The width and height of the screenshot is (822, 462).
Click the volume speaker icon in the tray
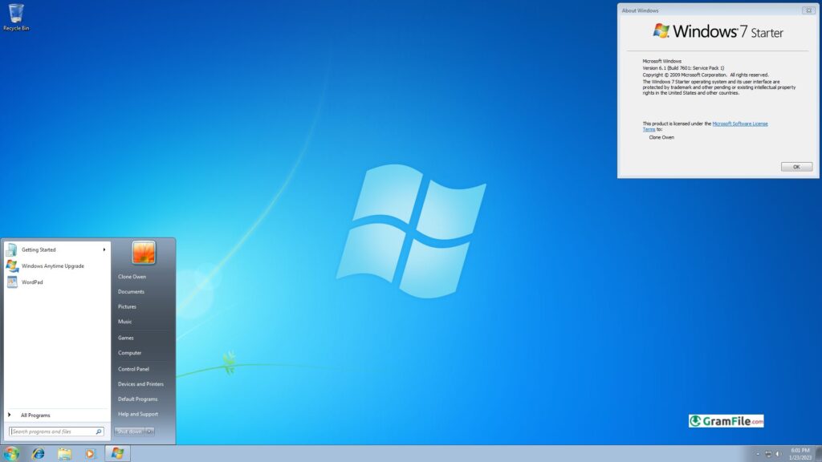coord(779,454)
